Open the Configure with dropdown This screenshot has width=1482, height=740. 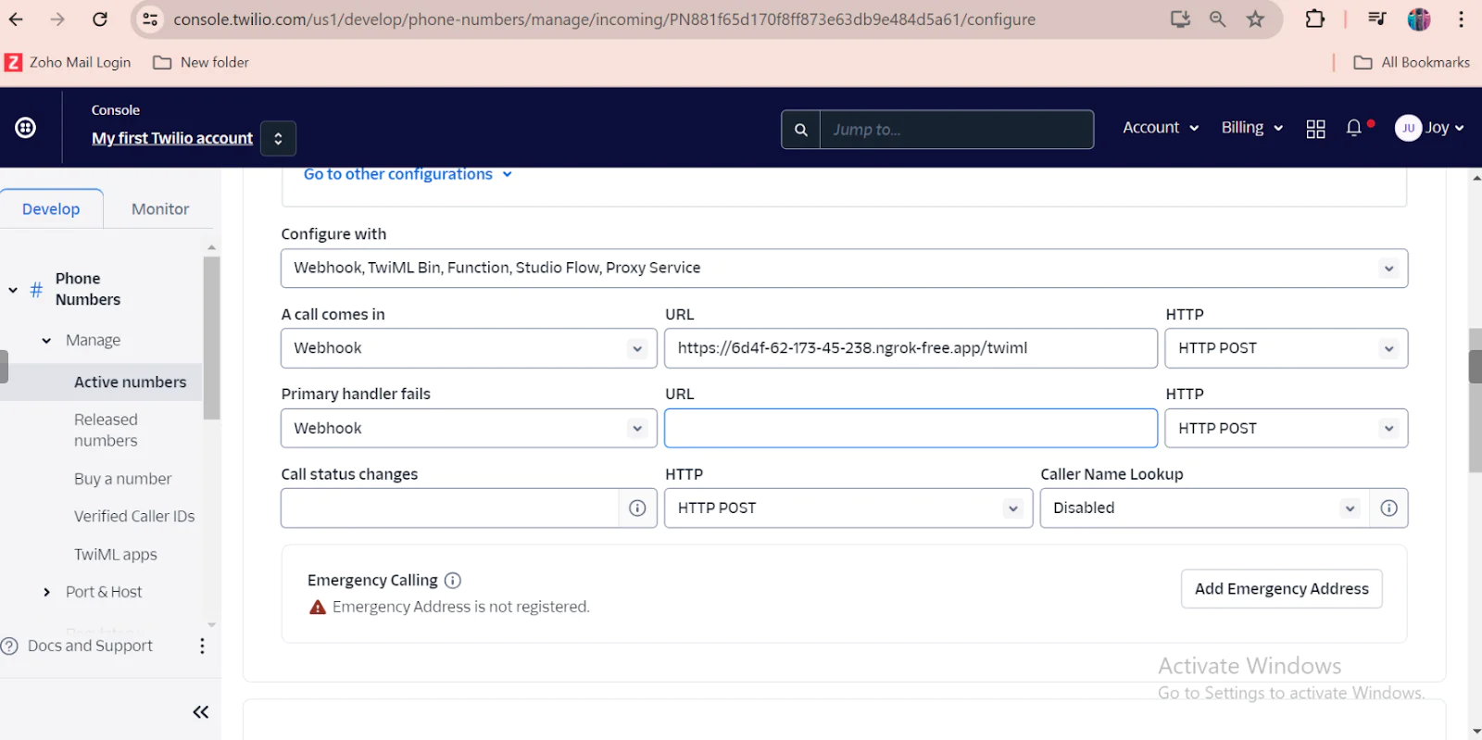tap(844, 268)
